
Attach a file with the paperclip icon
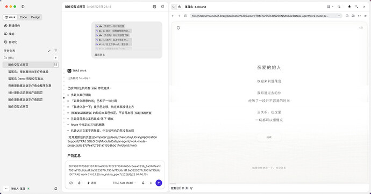79,183
